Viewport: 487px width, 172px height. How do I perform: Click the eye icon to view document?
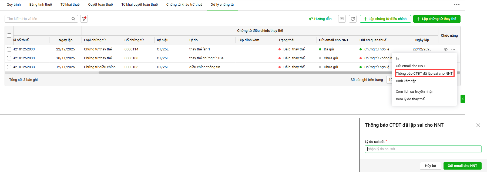click(x=446, y=49)
